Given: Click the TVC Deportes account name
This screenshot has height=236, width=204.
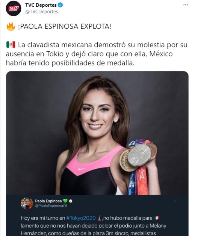Looking at the screenshot, I should [x=41, y=5].
